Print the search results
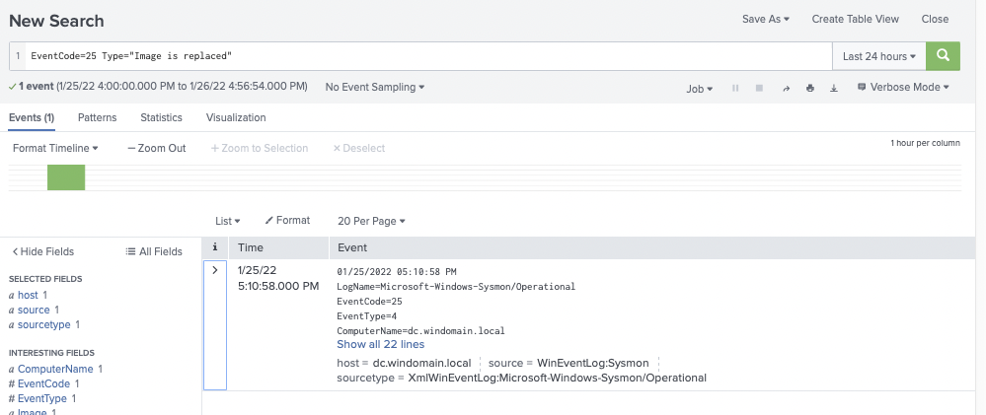Viewport: 986px width, 415px height. coord(810,89)
